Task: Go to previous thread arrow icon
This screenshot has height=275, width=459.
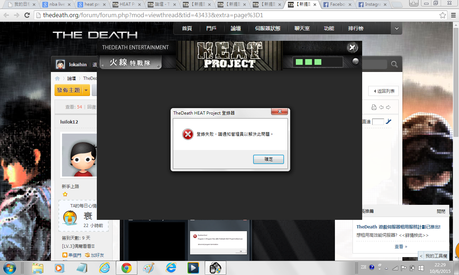Action: (x=382, y=107)
